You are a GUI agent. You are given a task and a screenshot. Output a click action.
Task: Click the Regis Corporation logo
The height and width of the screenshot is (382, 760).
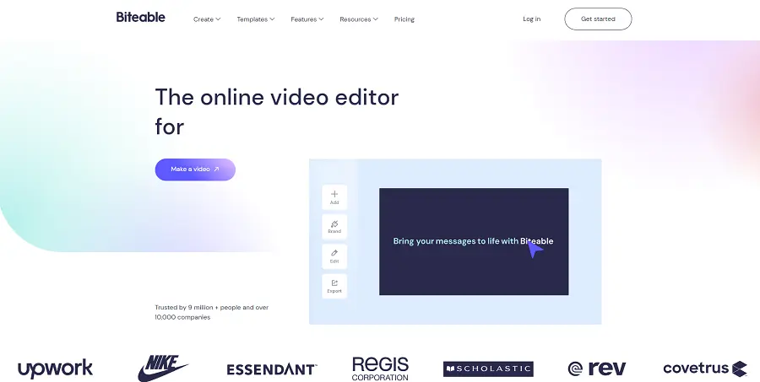coord(381,369)
